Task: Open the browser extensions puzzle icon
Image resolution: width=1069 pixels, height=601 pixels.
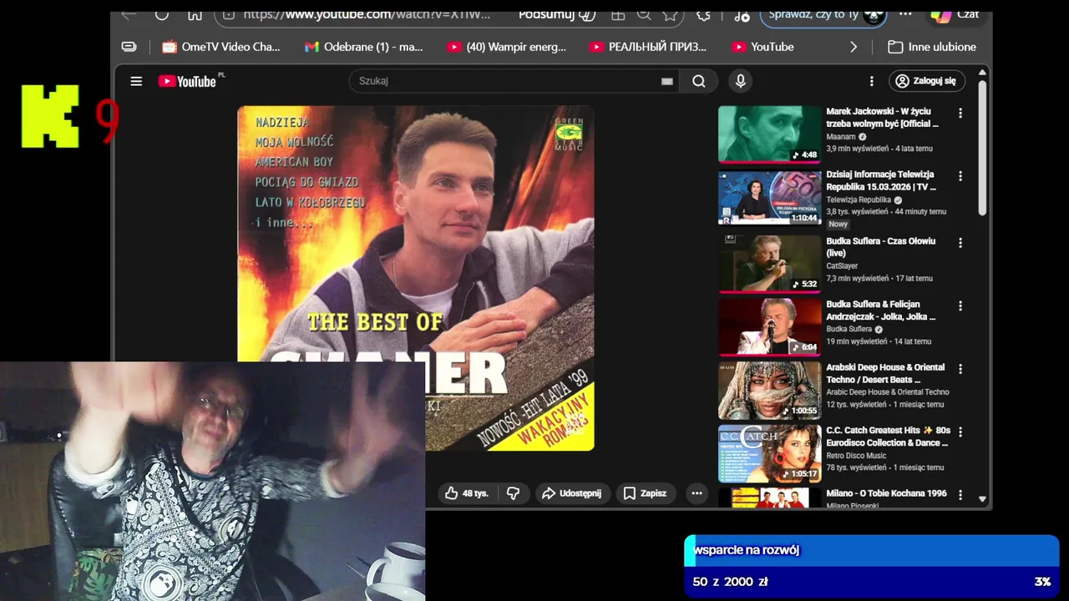Action: (704, 14)
